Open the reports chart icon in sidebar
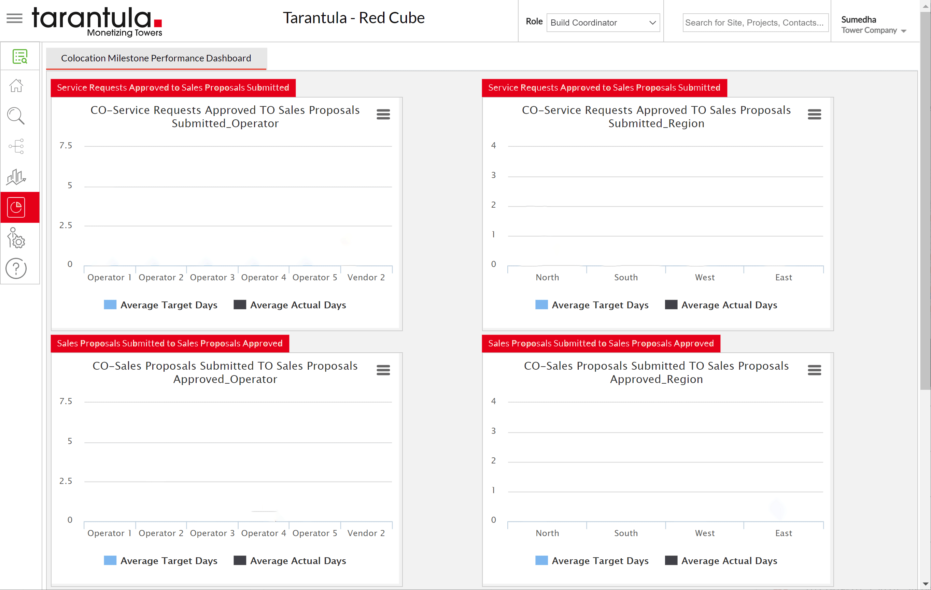The height and width of the screenshot is (590, 931). (x=16, y=177)
